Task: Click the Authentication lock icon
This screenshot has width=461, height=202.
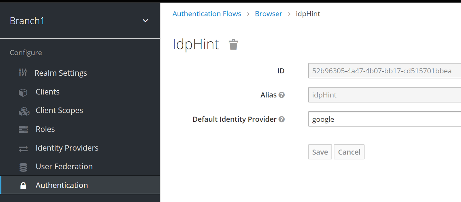Action: point(23,186)
